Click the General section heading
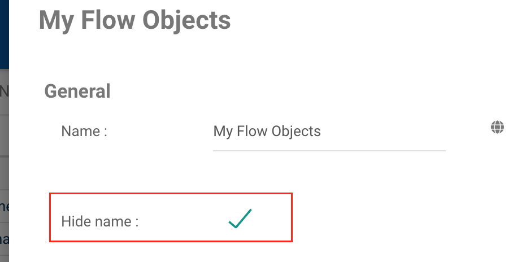 (77, 91)
